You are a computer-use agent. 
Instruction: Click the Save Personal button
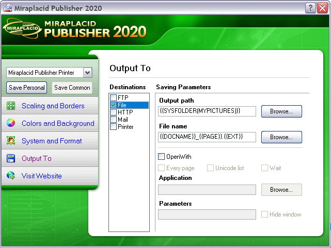[x=27, y=88]
